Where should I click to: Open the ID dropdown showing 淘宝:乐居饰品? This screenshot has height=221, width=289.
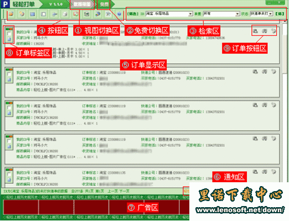169,14
